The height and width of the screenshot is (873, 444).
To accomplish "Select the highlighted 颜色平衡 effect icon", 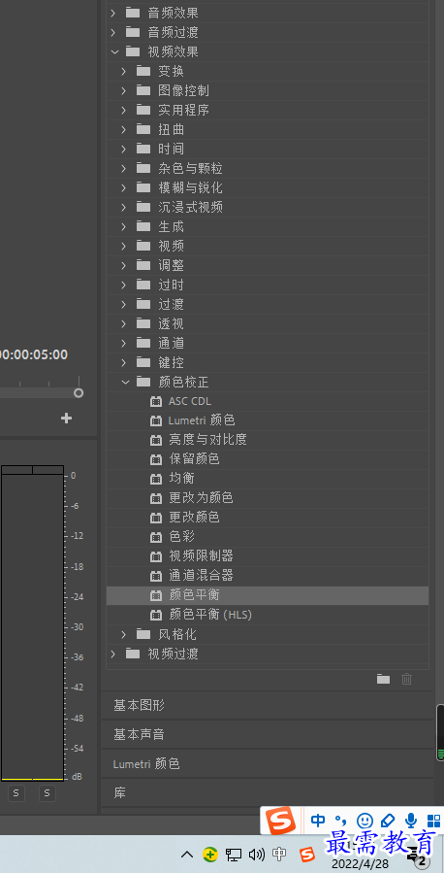I will pos(156,595).
